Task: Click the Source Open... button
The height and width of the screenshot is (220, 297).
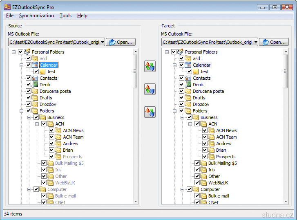Action: 121,42
